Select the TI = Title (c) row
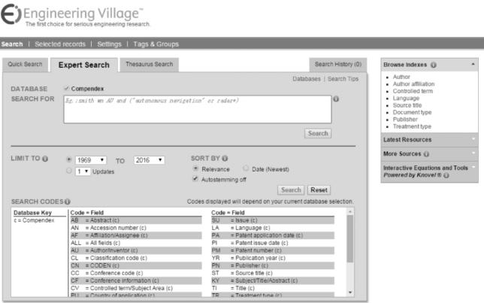Screen dimensions: 484x303 pos(273,288)
